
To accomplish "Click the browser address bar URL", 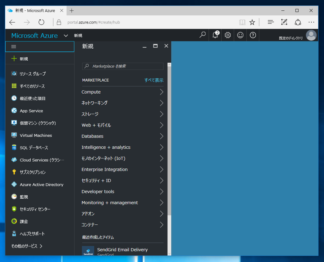I will pyautogui.click(x=94, y=22).
